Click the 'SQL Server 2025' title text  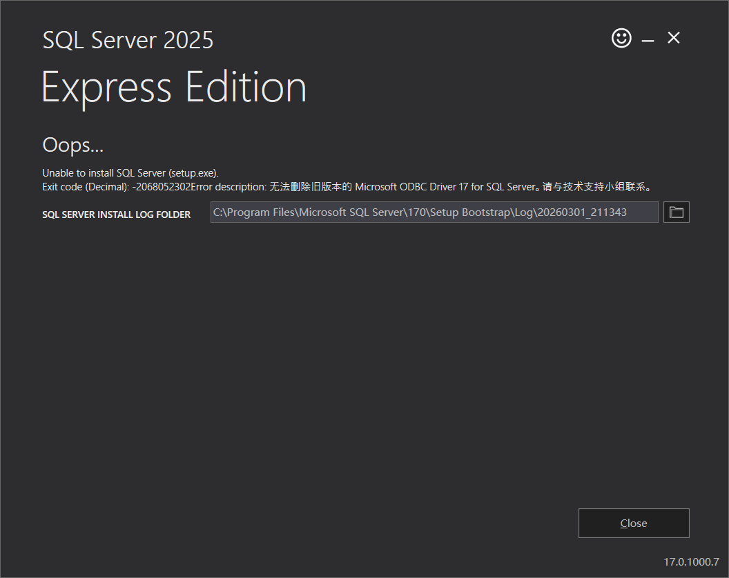click(x=128, y=40)
